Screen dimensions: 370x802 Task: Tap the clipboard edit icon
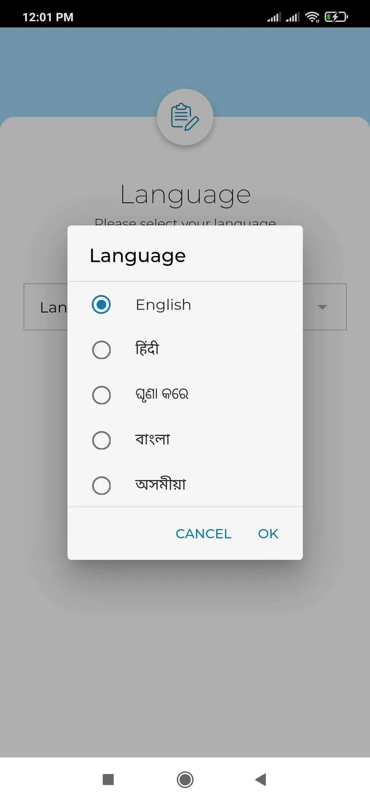coord(185,117)
